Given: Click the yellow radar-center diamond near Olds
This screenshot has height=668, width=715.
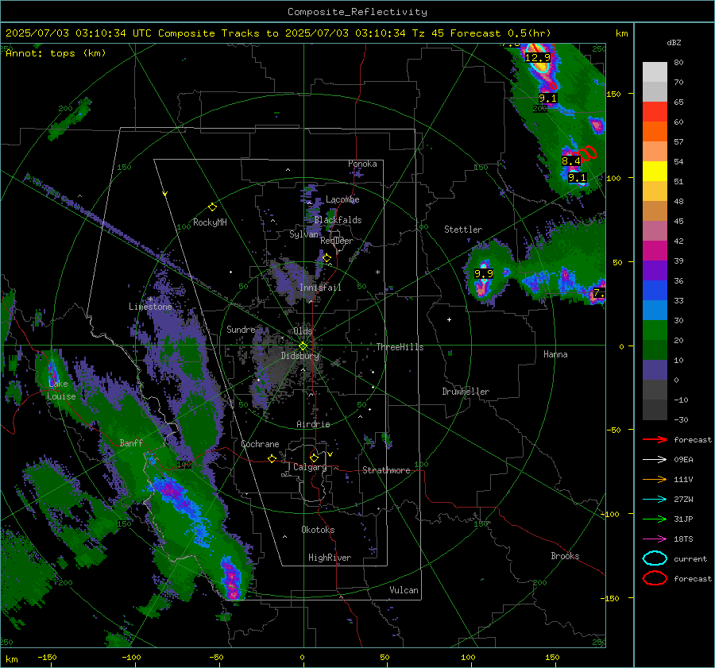Looking at the screenshot, I should [x=303, y=346].
